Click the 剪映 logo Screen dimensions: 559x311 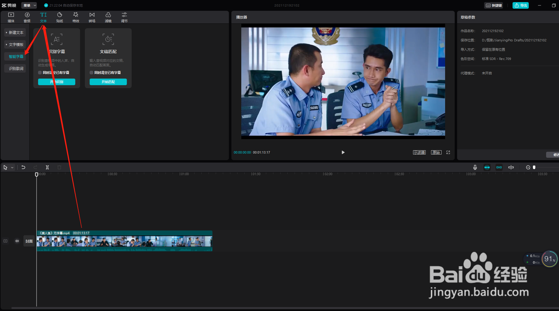pos(9,5)
